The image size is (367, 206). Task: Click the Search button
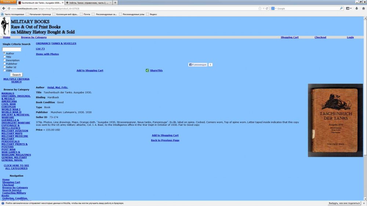pos(17,75)
